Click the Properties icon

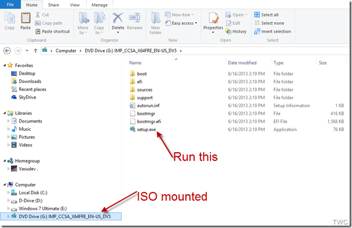pos(213,18)
